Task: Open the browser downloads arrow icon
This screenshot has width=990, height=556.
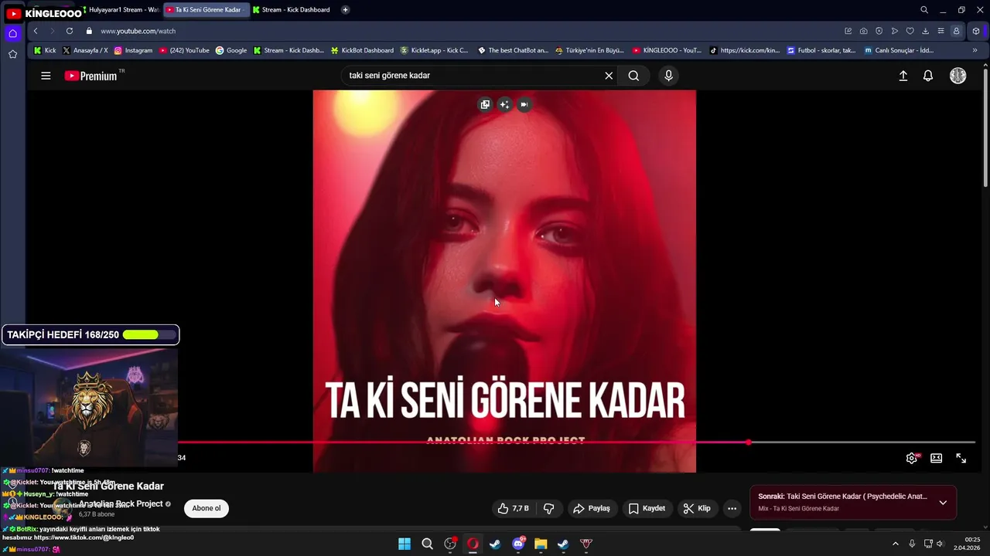Action: click(x=925, y=31)
